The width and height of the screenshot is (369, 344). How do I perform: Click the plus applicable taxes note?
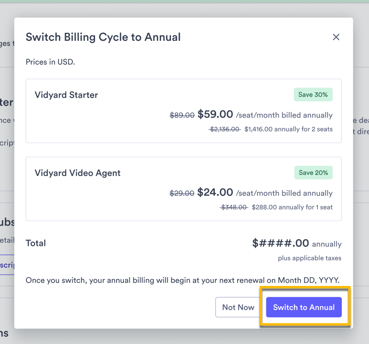coord(309,258)
